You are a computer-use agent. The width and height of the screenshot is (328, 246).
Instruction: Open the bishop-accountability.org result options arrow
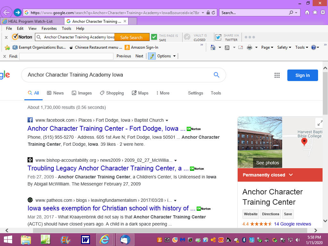pyautogui.click(x=176, y=160)
